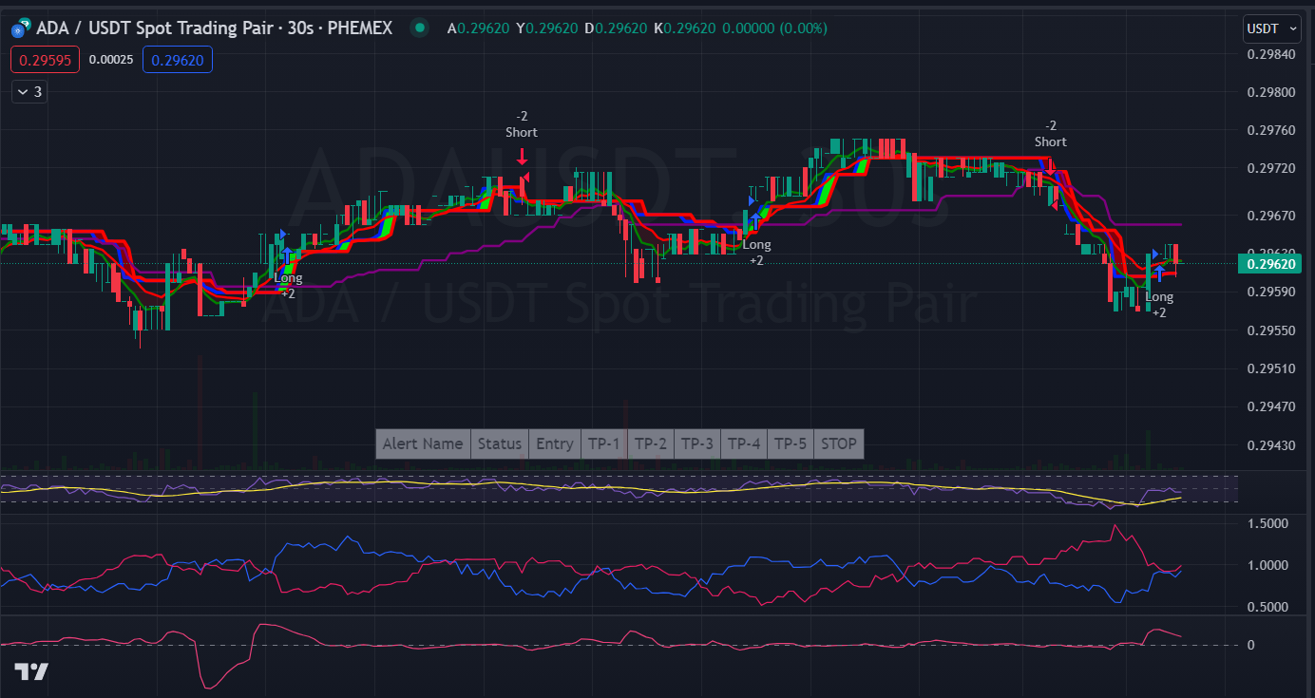The width and height of the screenshot is (1315, 698).
Task: Click the 0.00000 (0.00%) change value
Action: click(x=774, y=28)
